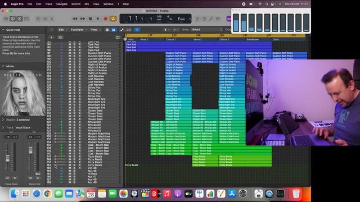
Task: Open the Record menu
Action: coord(76,4)
